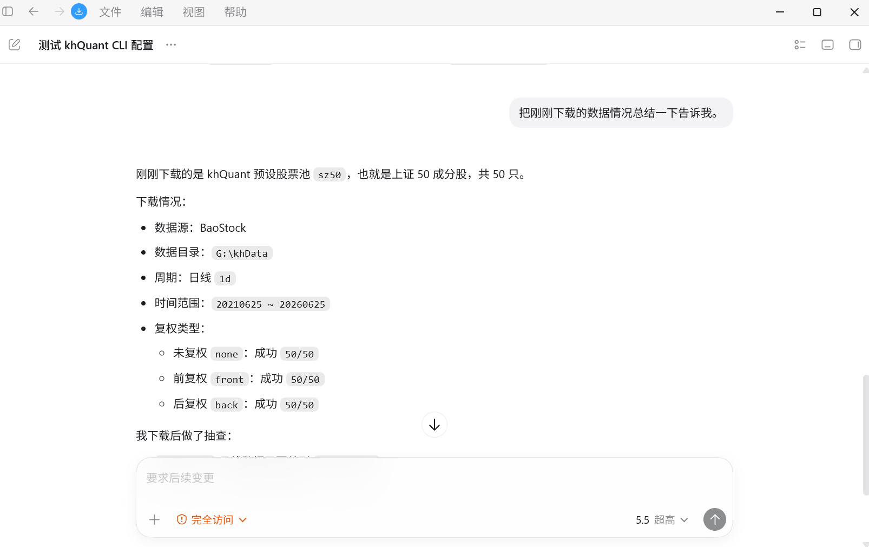This screenshot has height=547, width=869.
Task: Send message with the up-arrow button
Action: pos(715,519)
